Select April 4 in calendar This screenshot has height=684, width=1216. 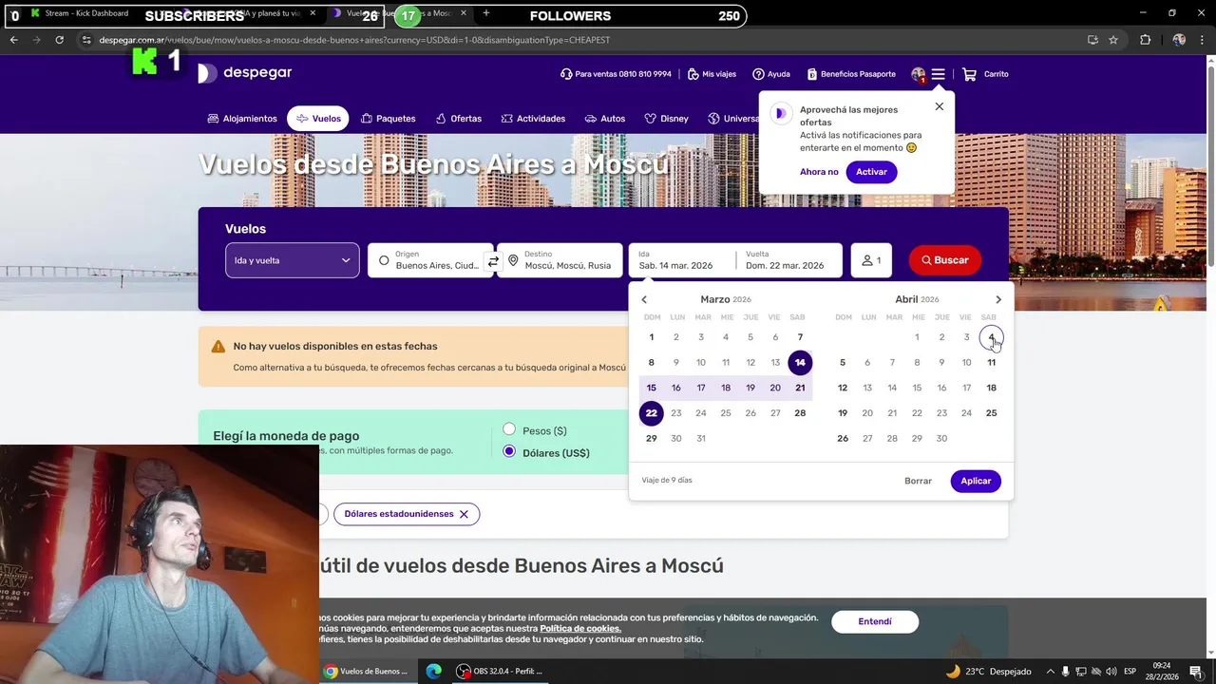point(991,337)
